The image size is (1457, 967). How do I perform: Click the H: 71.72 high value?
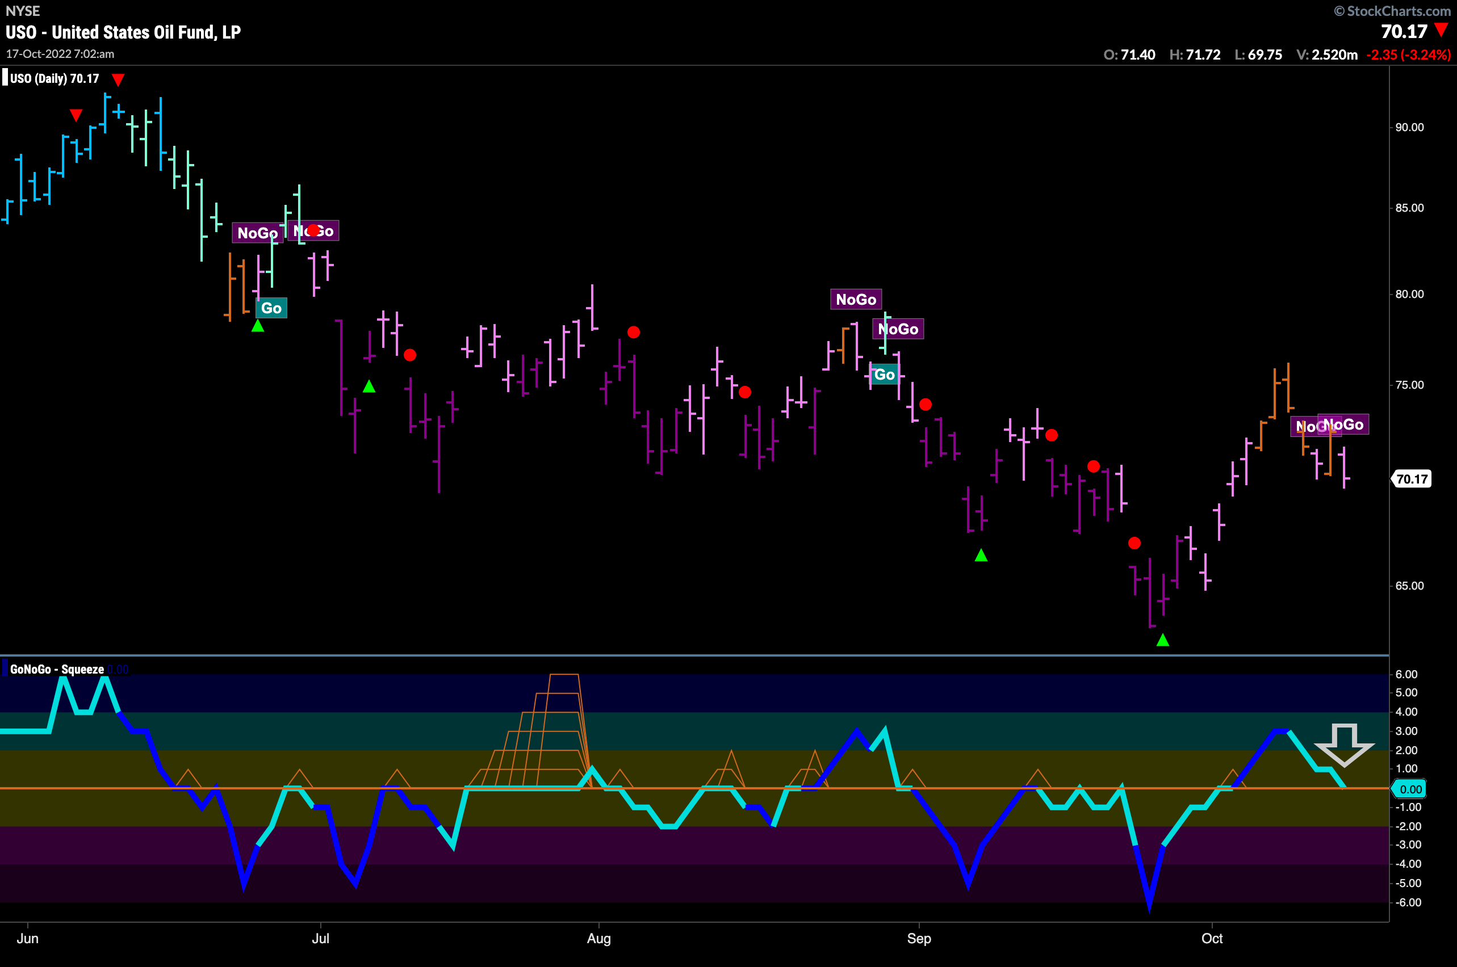(x=1195, y=54)
